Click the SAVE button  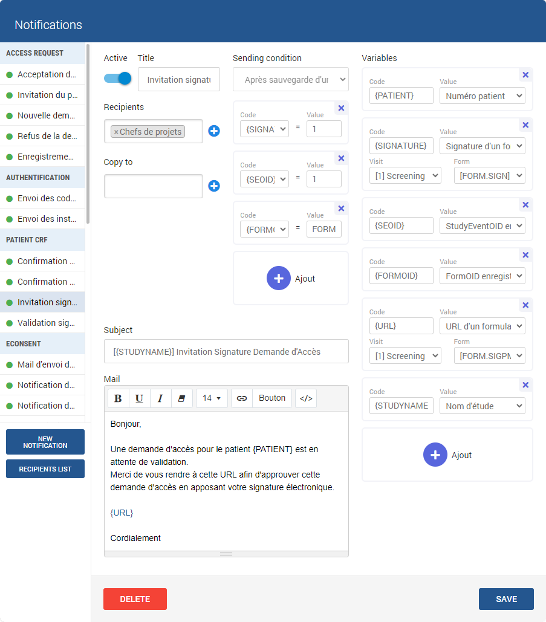pyautogui.click(x=506, y=599)
